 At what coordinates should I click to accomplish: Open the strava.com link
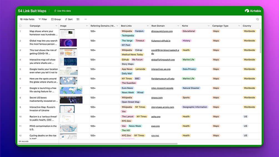[157, 98]
